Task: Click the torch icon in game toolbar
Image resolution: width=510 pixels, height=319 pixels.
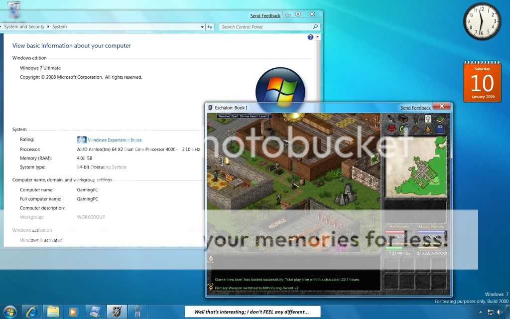Action: pos(391,119)
